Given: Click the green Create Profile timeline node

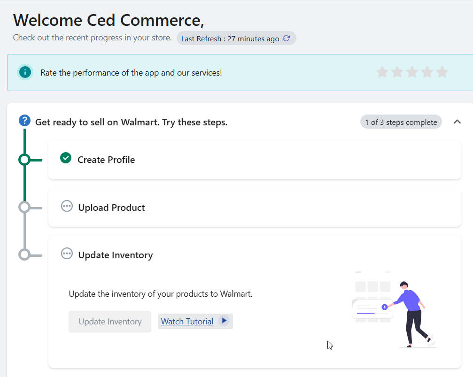Looking at the screenshot, I should 24,160.
